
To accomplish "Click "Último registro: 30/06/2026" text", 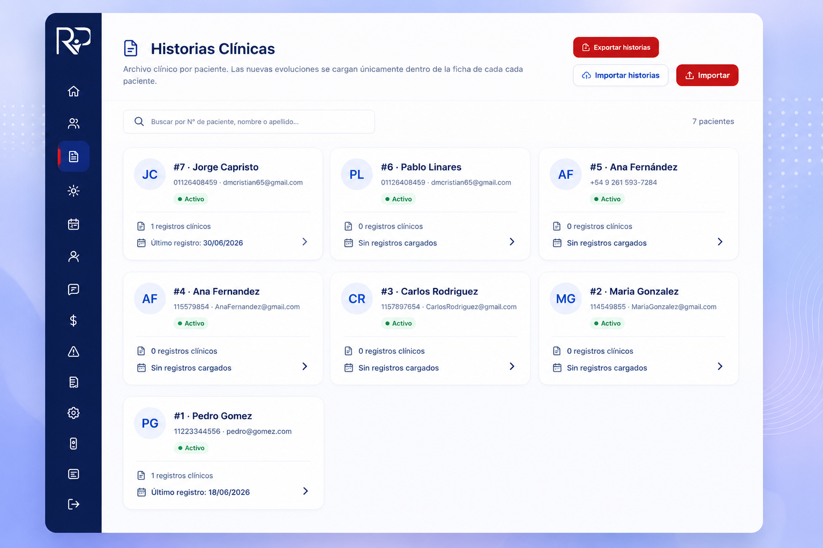I will (x=197, y=243).
